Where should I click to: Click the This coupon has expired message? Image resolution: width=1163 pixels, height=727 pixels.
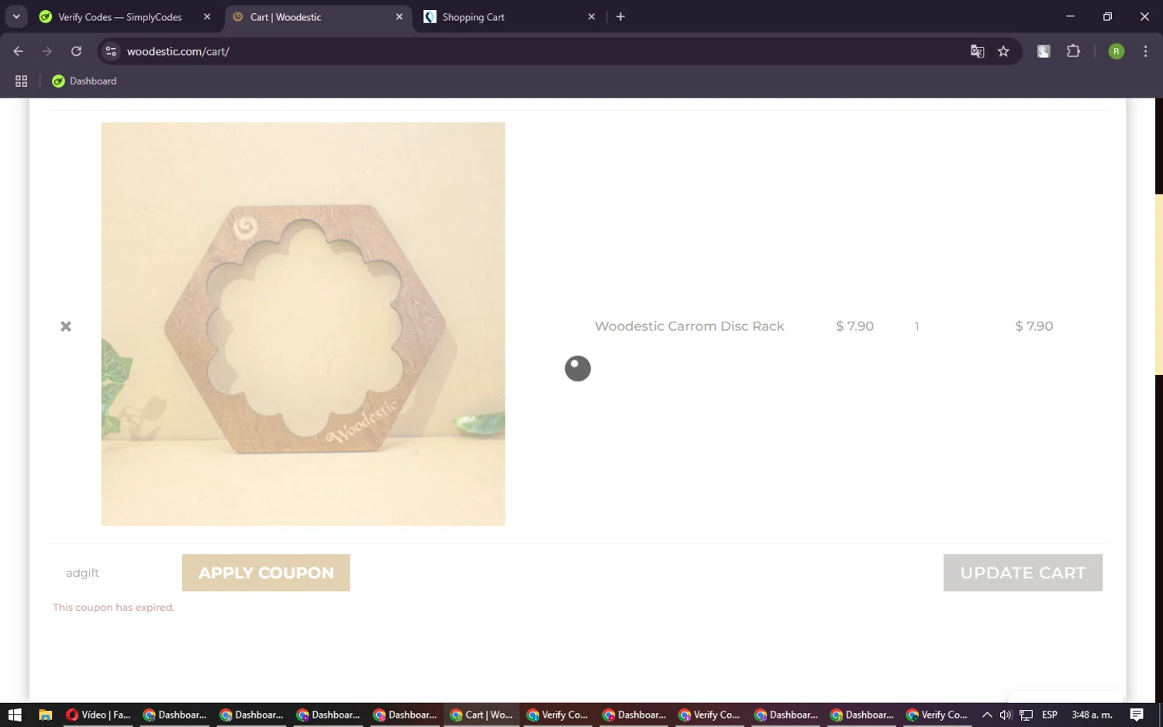pyautogui.click(x=114, y=608)
